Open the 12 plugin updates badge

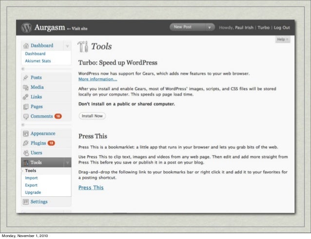(x=51, y=143)
